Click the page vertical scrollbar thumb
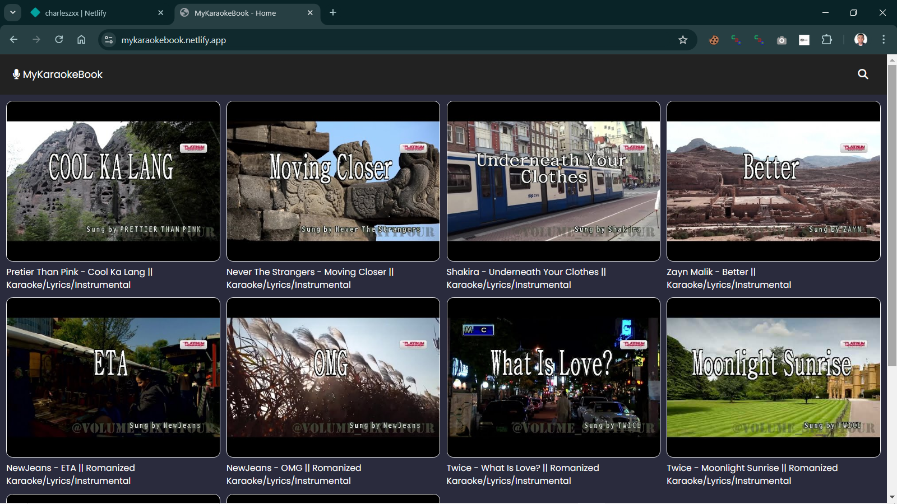 (x=892, y=216)
